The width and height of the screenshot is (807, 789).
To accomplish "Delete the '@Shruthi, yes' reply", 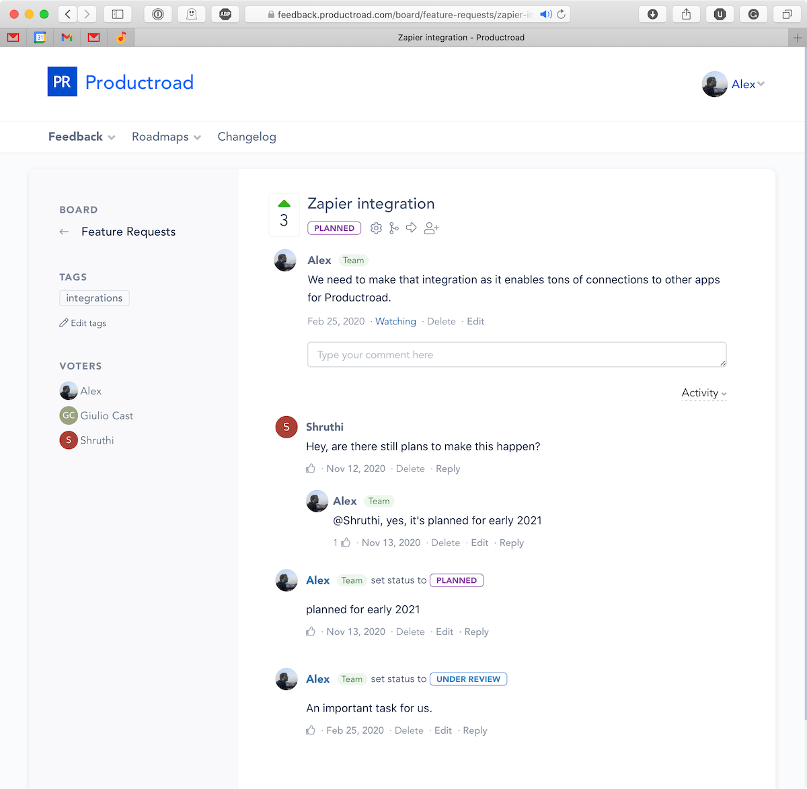I will (445, 543).
